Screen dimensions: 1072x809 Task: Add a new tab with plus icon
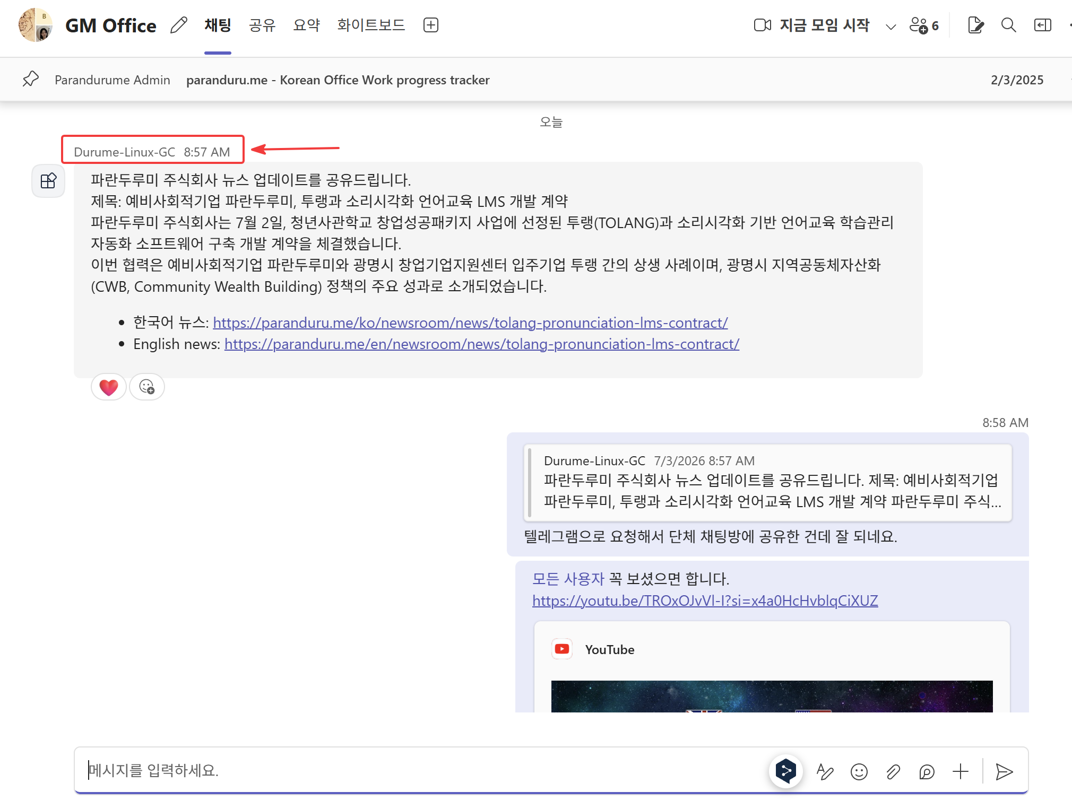tap(431, 25)
